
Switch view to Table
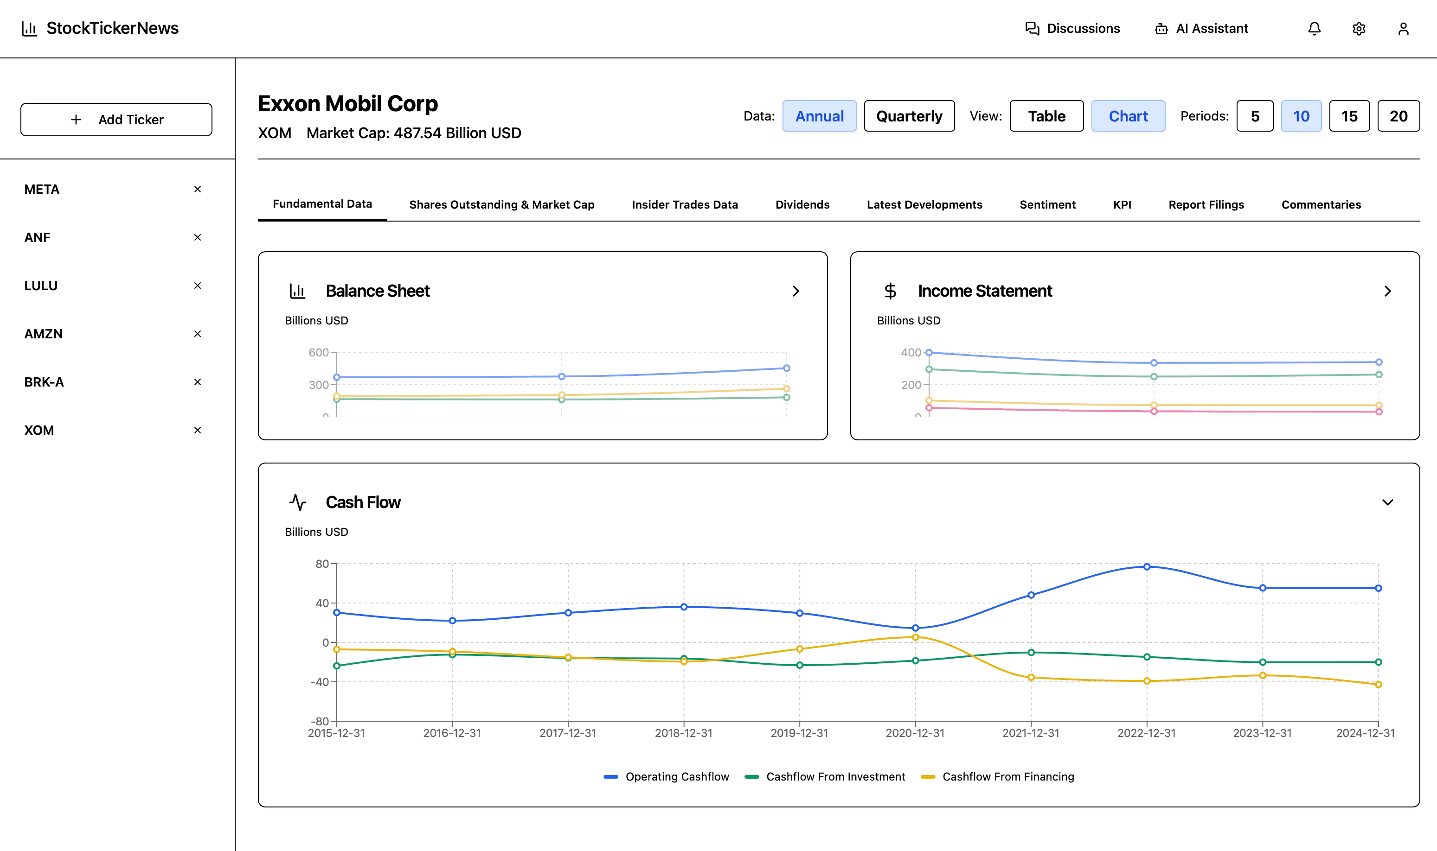1046,116
